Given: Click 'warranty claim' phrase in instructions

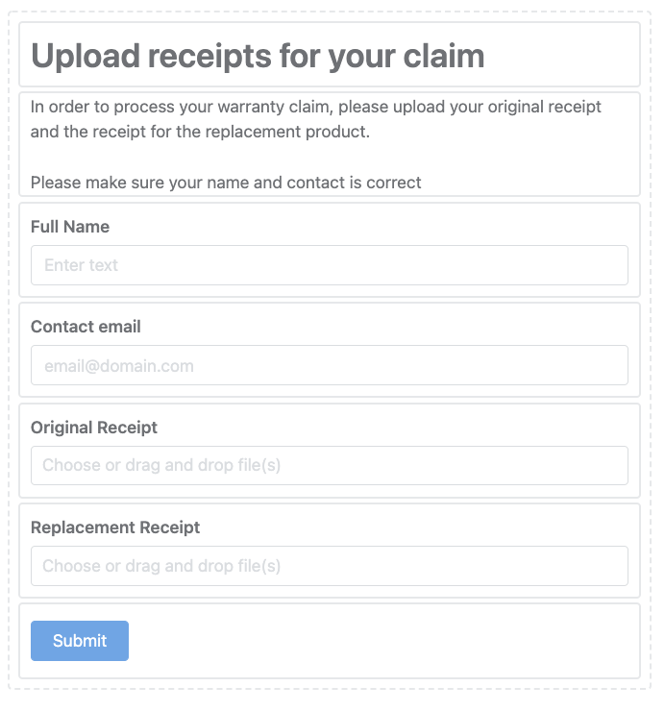Looking at the screenshot, I should tap(275, 107).
